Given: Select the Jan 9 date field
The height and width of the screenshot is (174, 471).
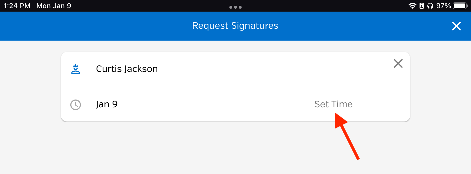Looking at the screenshot, I should pos(107,104).
